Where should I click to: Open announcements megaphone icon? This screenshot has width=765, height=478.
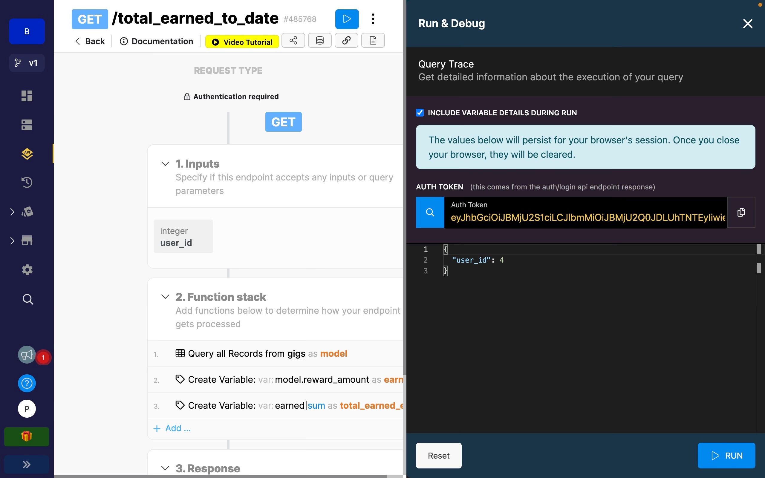[27, 355]
